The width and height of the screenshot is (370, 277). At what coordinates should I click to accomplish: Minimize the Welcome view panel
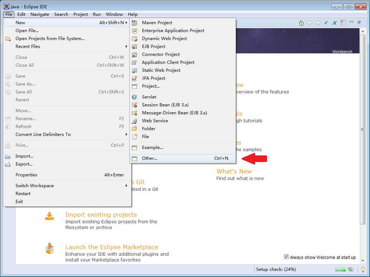(351, 22)
